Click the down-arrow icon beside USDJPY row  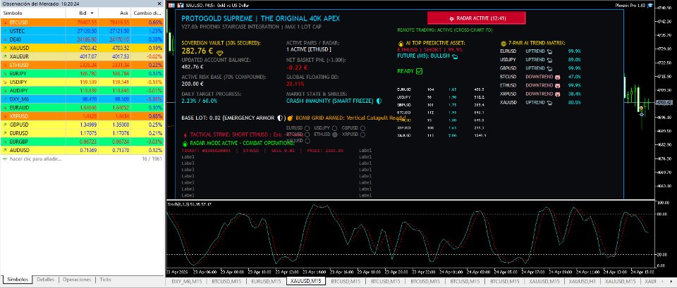point(5,82)
